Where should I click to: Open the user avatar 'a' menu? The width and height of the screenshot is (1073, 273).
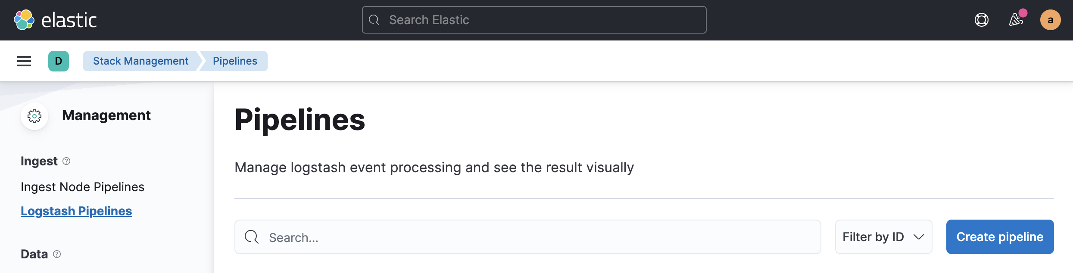coord(1050,20)
